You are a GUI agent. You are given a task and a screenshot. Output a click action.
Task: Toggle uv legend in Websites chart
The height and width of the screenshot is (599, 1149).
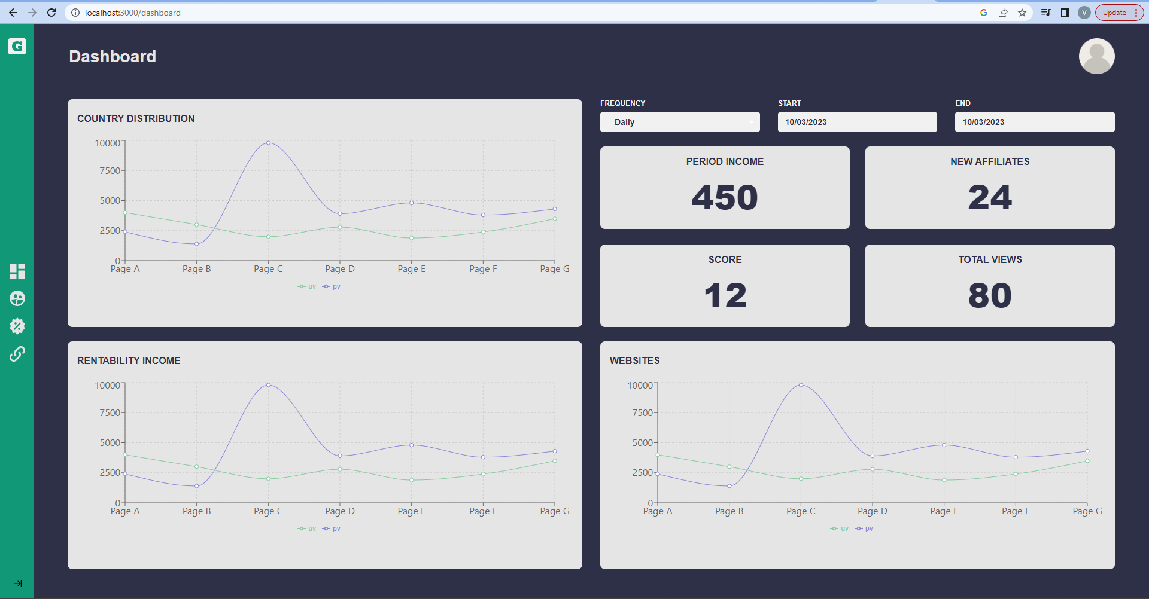(x=840, y=528)
